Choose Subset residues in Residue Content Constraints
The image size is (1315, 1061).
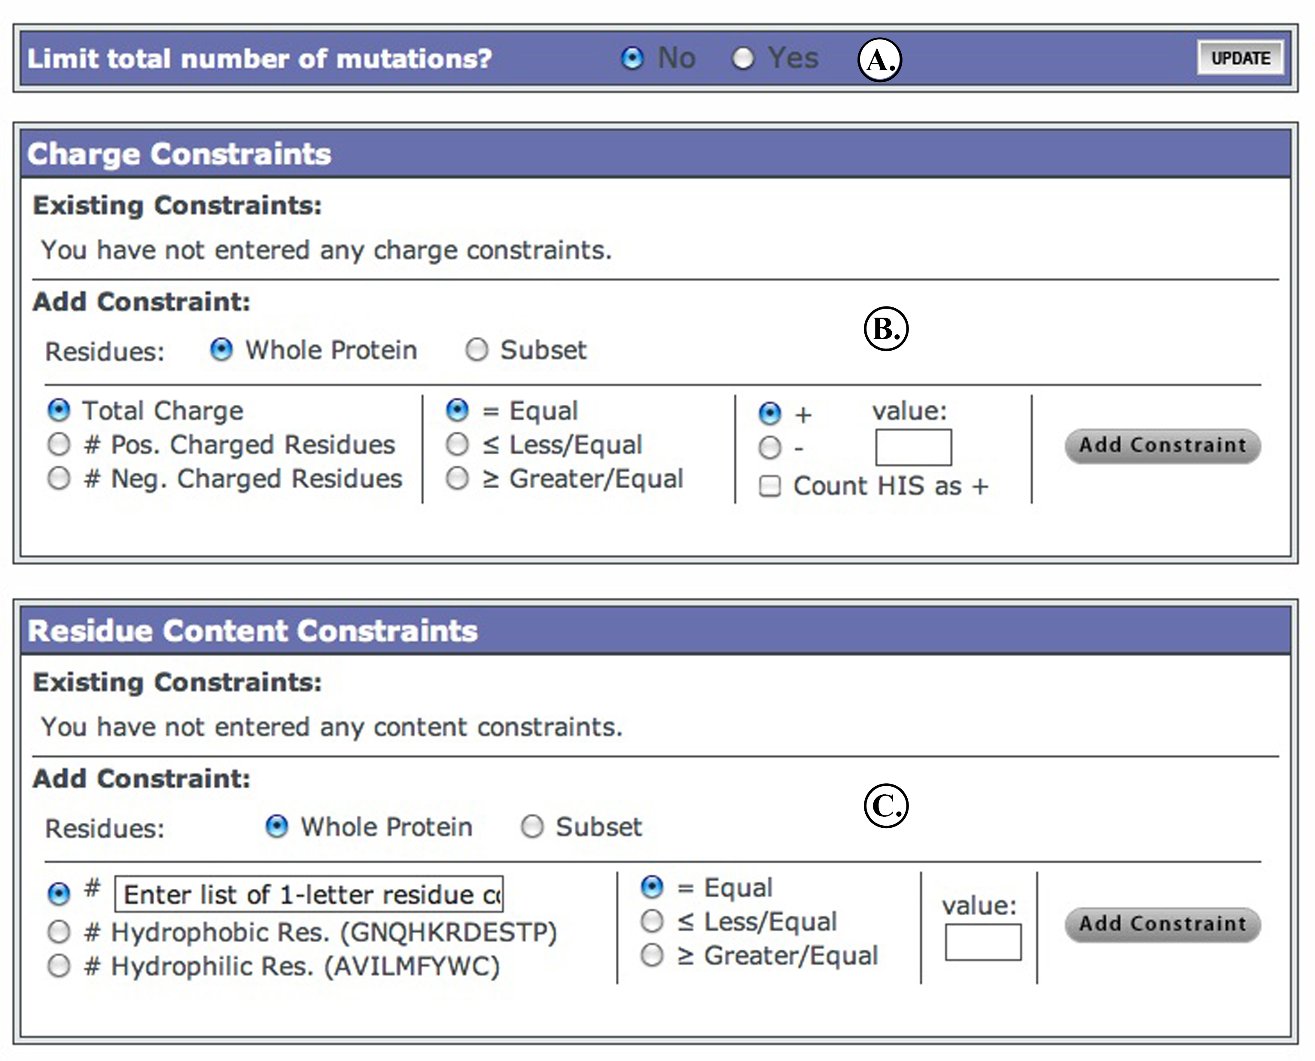[x=532, y=827]
